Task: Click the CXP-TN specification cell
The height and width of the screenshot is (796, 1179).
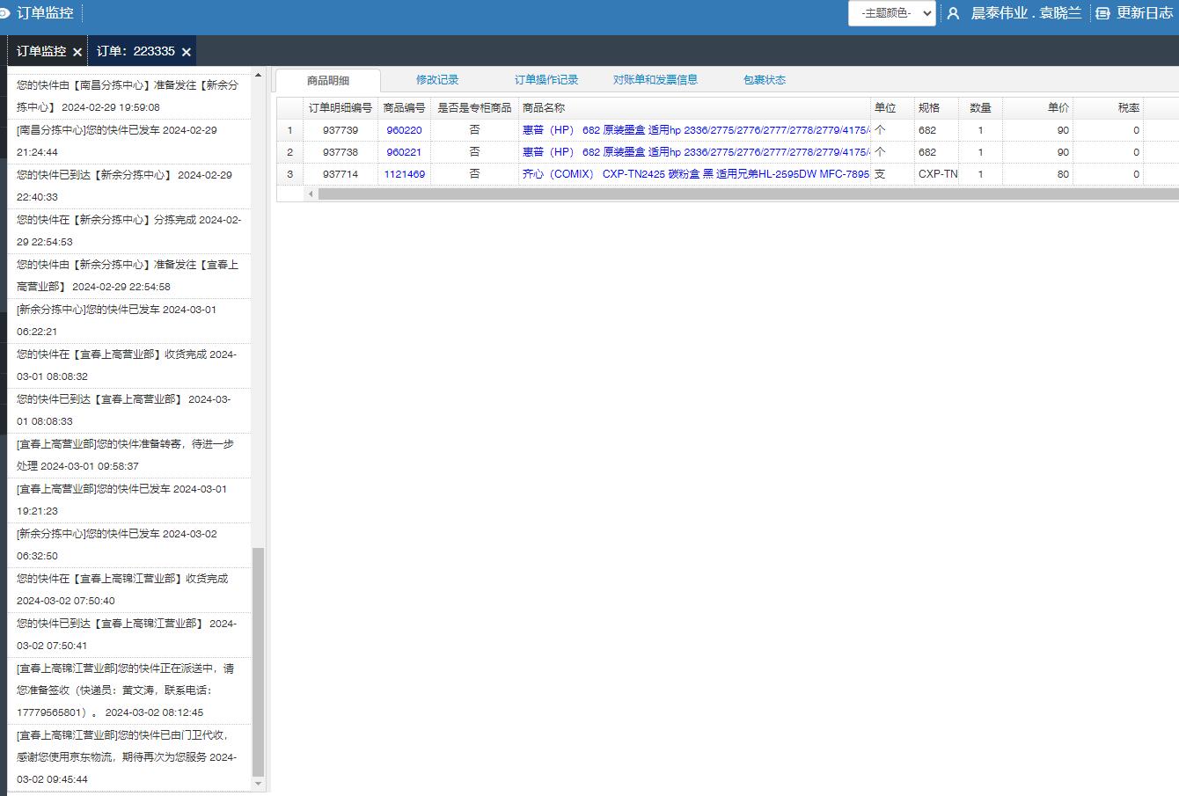Action: pos(936,174)
